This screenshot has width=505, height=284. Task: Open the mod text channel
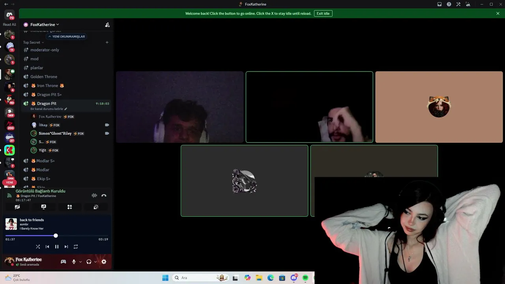click(x=65, y=59)
